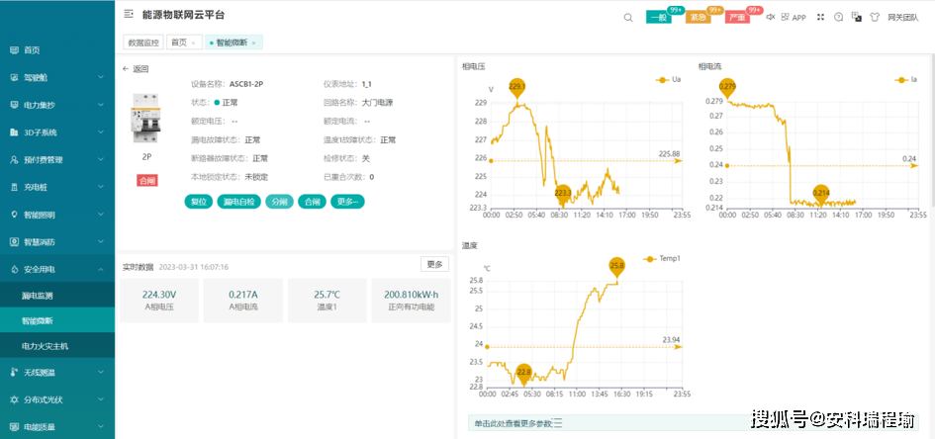Click the 224.30V A相电压 data card
Image resolution: width=935 pixels, height=439 pixels.
pos(159,301)
